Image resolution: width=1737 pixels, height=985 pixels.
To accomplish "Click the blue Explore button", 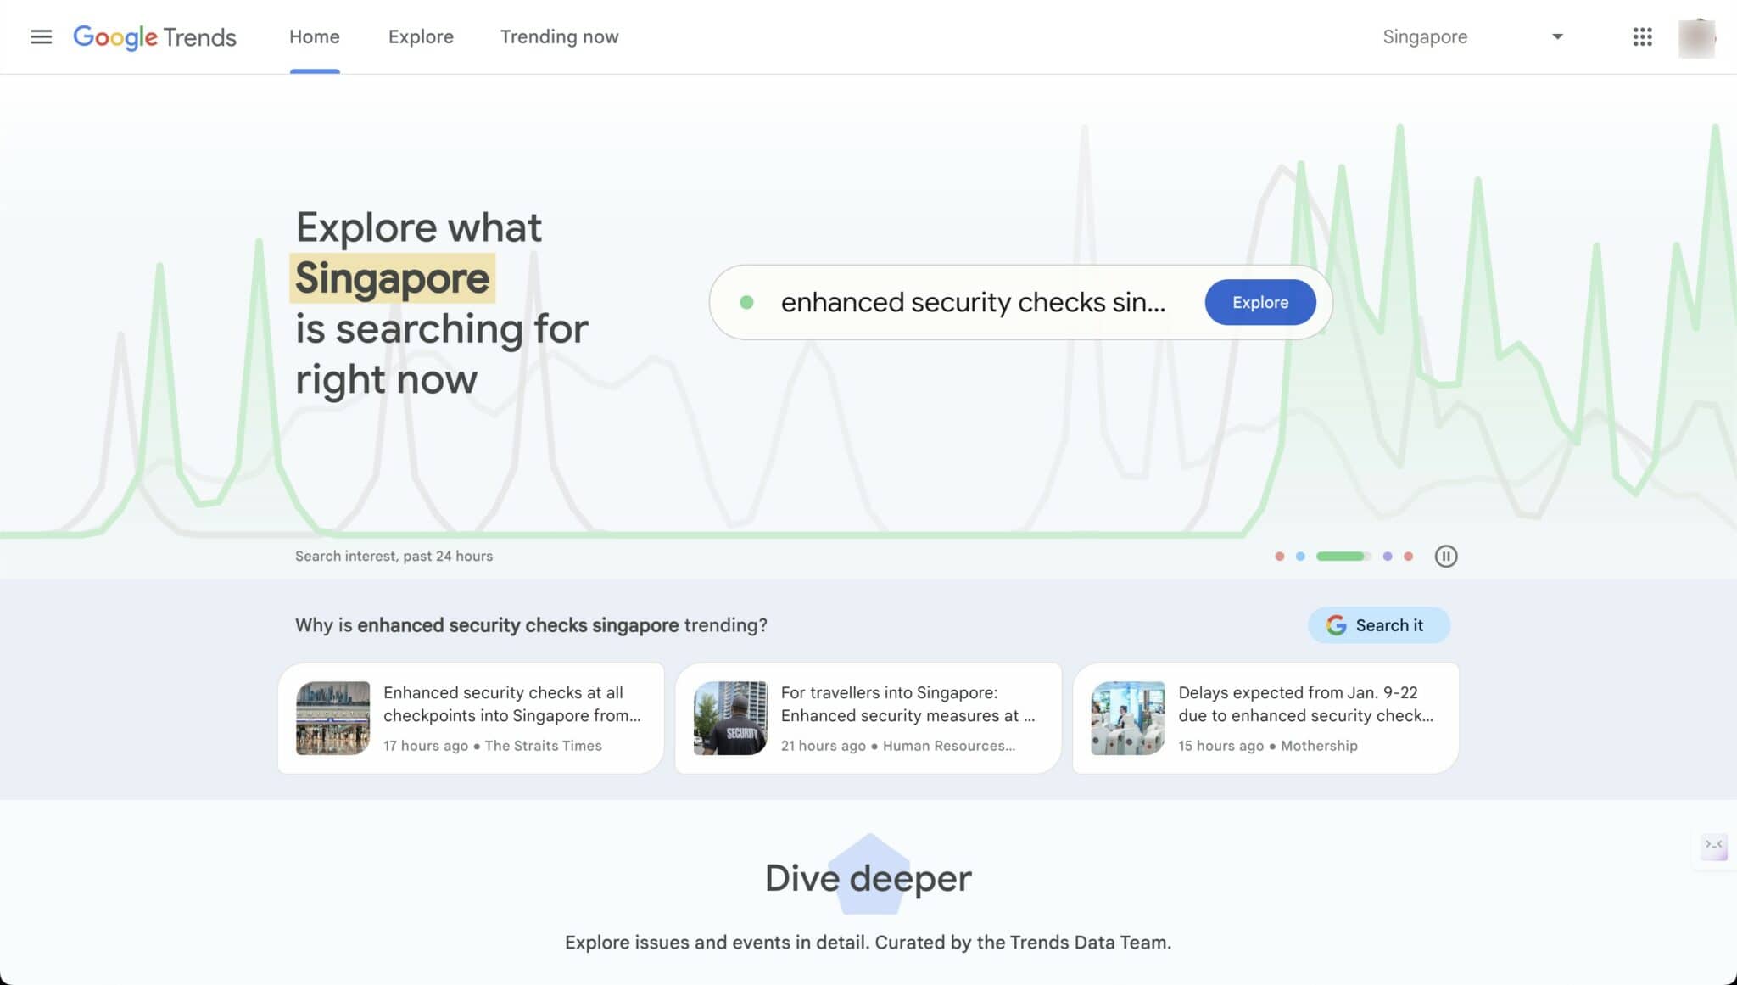I will click(x=1259, y=302).
